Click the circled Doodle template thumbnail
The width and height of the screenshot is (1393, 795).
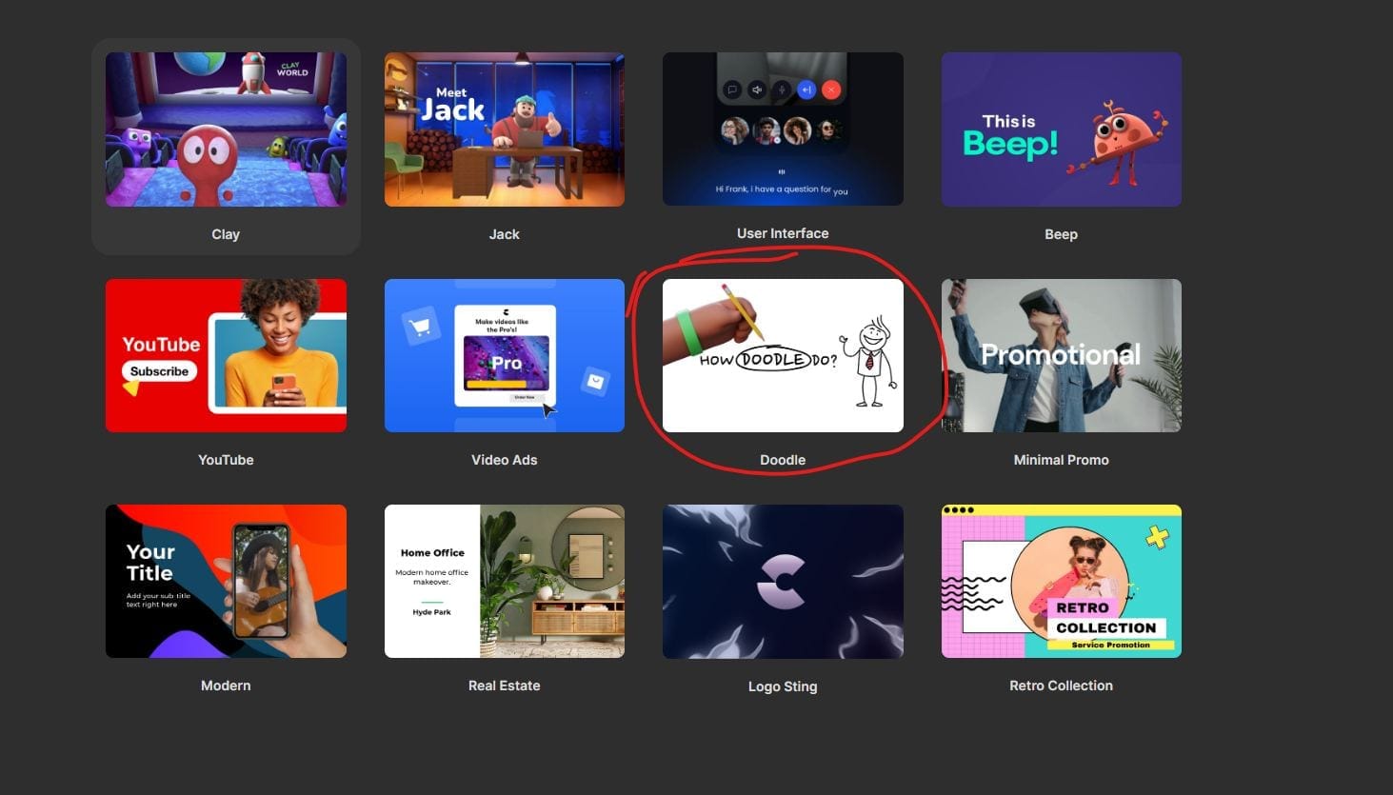click(783, 355)
